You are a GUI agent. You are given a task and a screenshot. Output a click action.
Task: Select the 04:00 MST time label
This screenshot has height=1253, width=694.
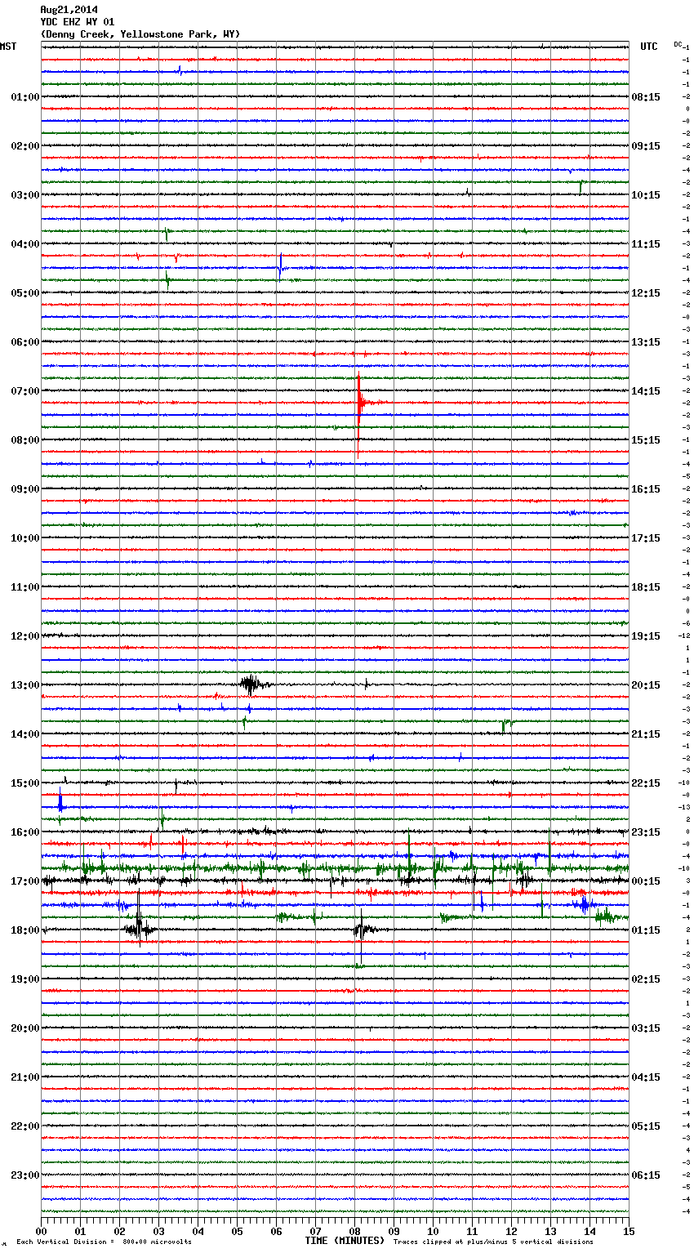click(24, 244)
